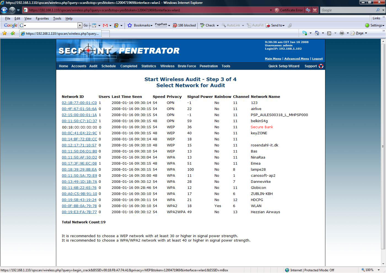Open the Gmail icon in the Google toolbar
386x273 pixels.
pos(105,25)
